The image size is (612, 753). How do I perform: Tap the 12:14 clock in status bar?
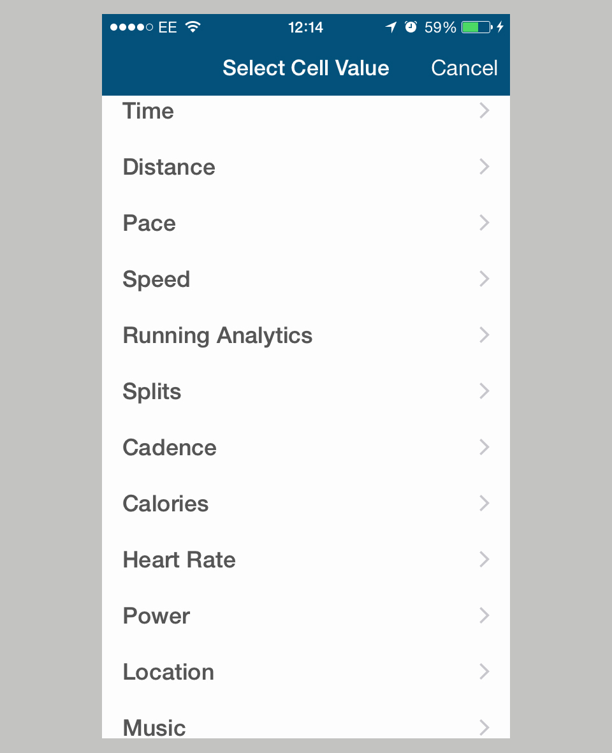(x=305, y=27)
